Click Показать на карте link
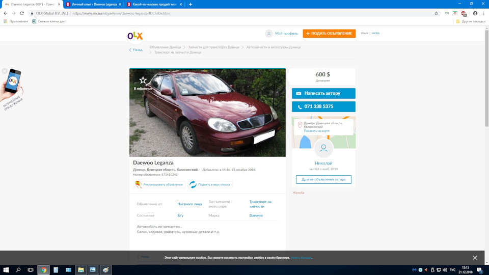Viewport: 489px width, 275px height. [x=316, y=131]
